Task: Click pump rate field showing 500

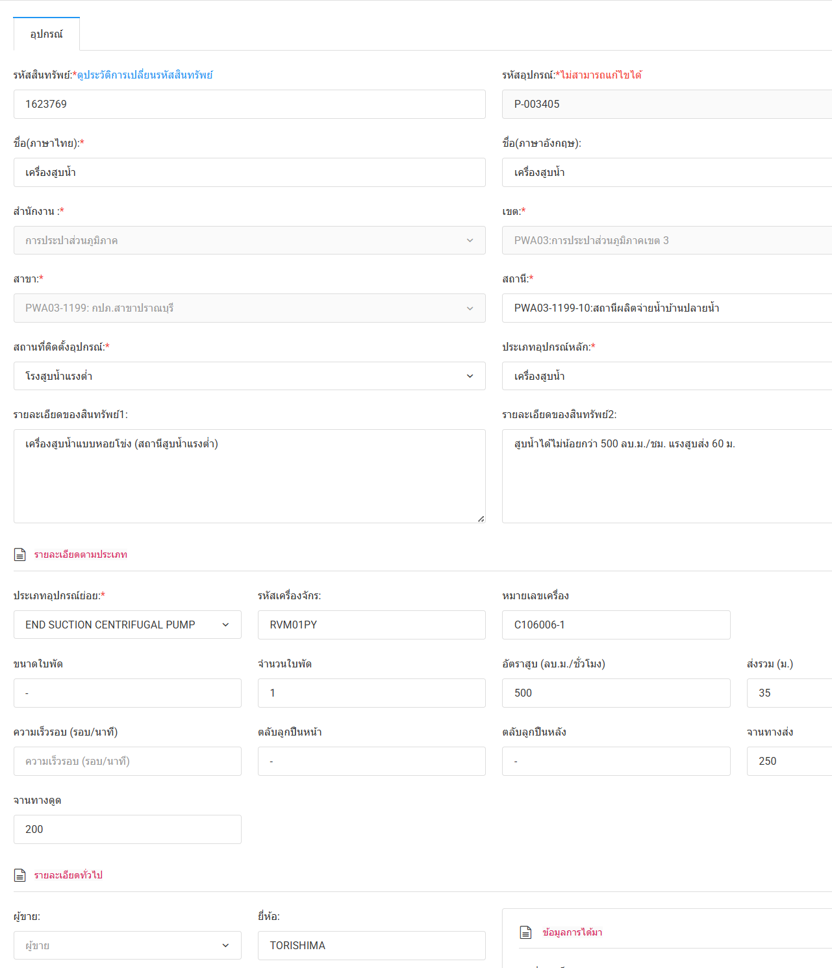Action: (x=616, y=693)
